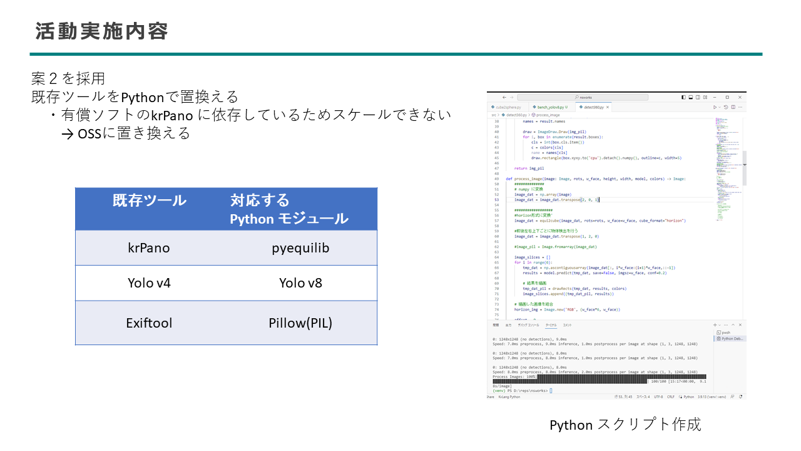
Task: Select the ターミナル panel tab
Action: tap(551, 325)
